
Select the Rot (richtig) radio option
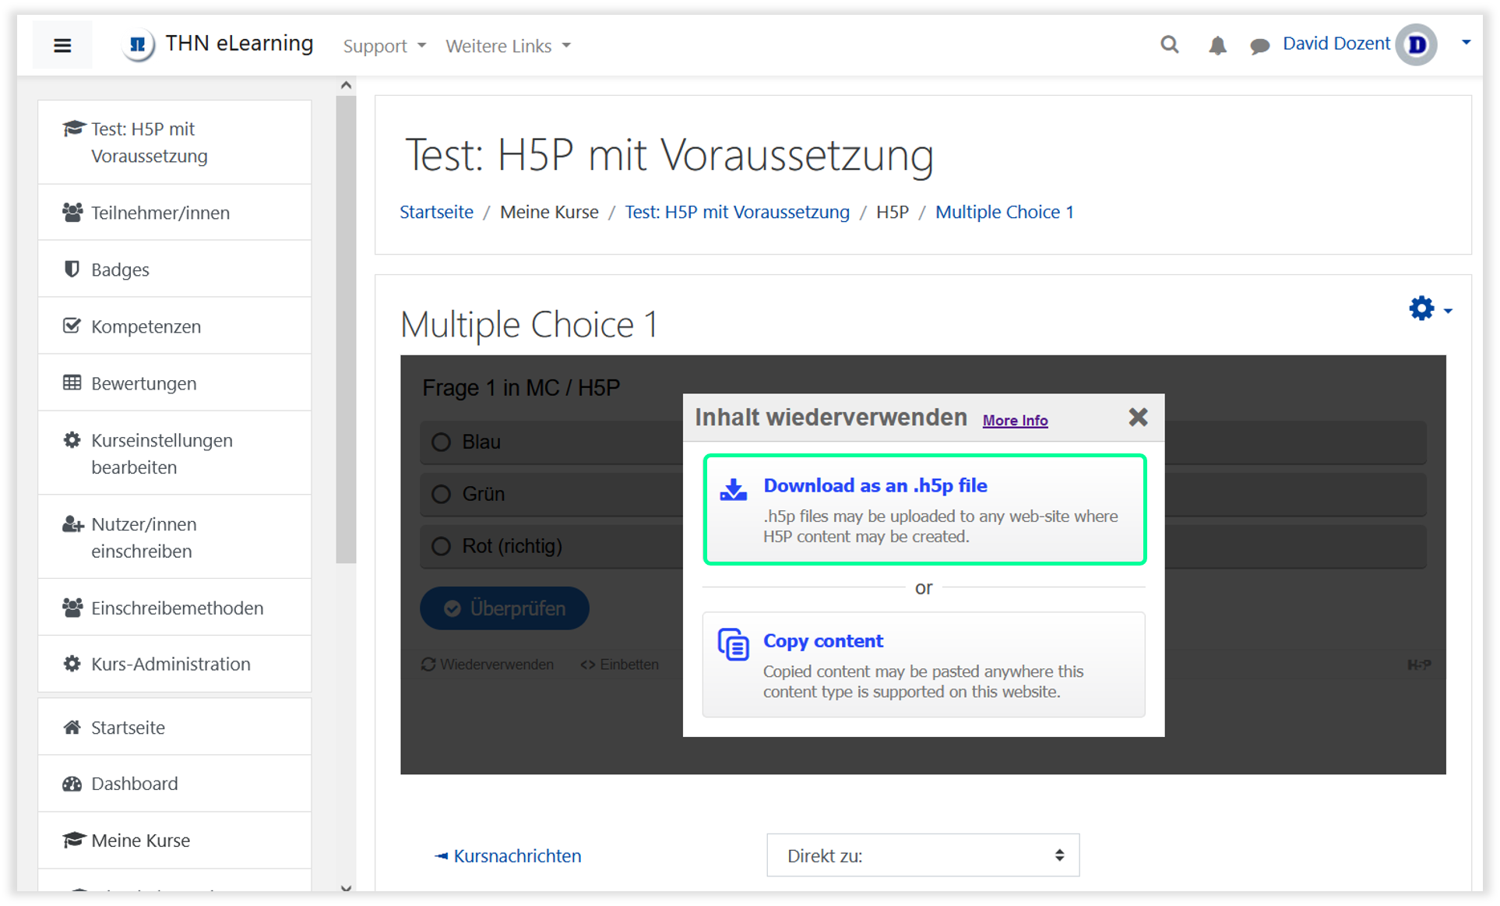click(x=442, y=546)
